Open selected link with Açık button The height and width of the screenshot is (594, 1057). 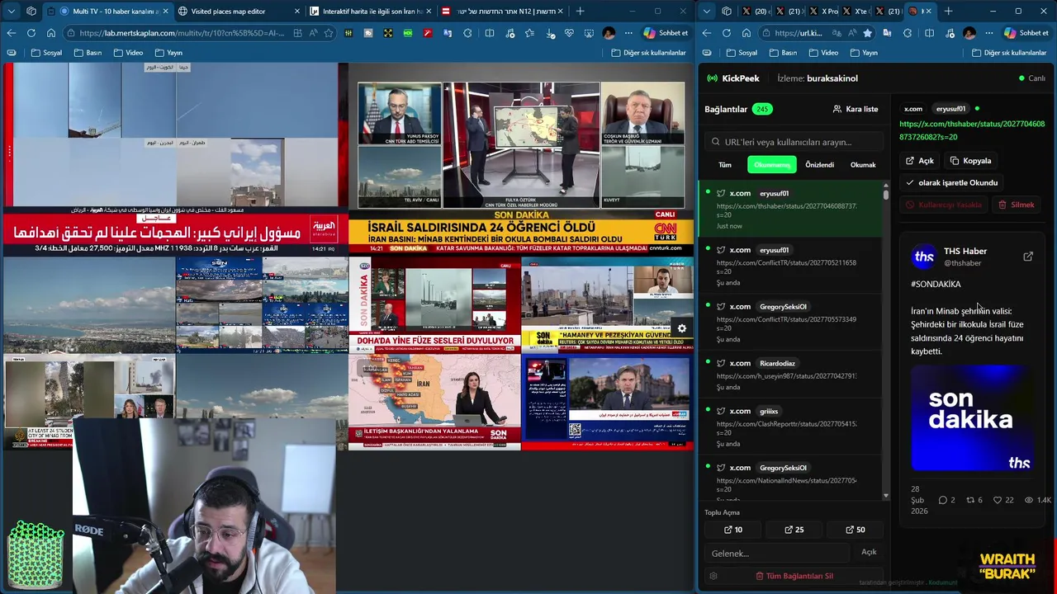[920, 161]
